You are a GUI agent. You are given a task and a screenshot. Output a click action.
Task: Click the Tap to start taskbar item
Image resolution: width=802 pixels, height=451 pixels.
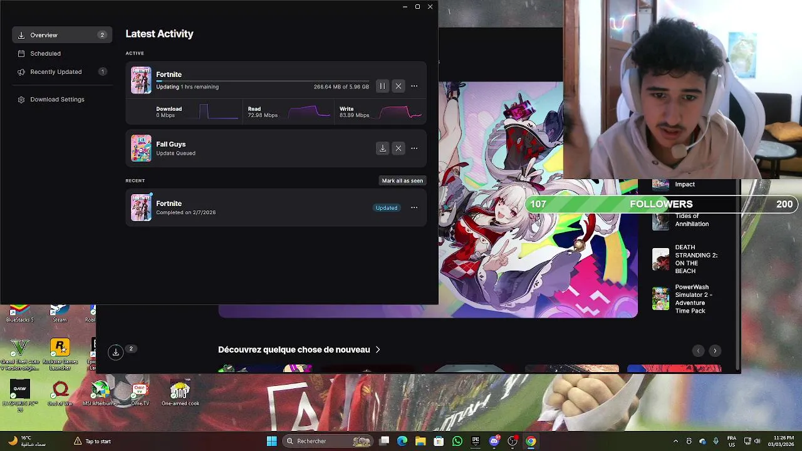[92, 441]
